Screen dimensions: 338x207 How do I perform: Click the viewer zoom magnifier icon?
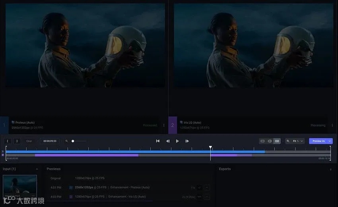tap(288, 141)
